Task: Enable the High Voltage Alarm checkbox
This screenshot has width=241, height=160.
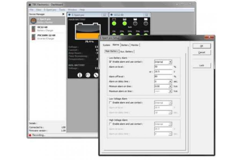Action: (110, 124)
